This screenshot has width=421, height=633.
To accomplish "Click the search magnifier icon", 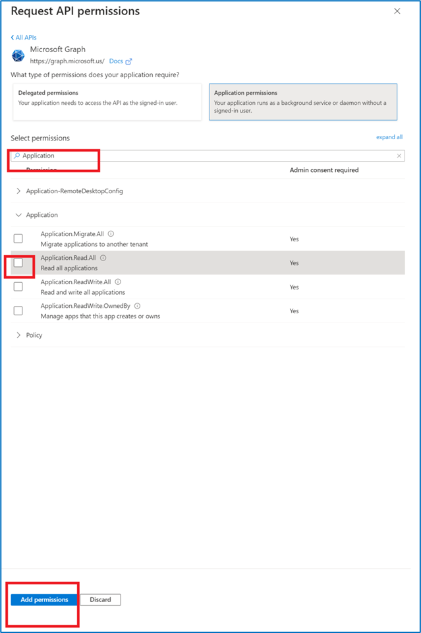I will (x=17, y=156).
